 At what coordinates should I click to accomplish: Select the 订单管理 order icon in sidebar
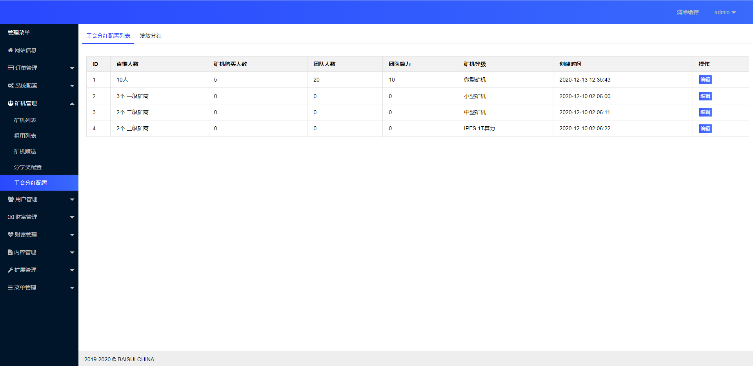click(10, 67)
